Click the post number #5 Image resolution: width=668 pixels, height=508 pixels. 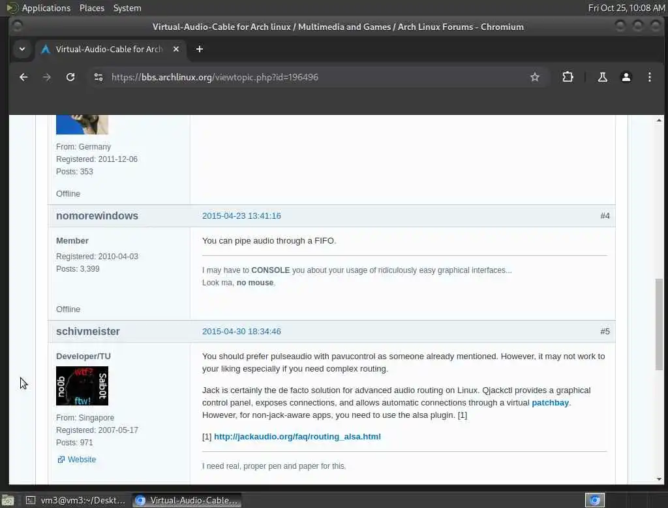[605, 332]
